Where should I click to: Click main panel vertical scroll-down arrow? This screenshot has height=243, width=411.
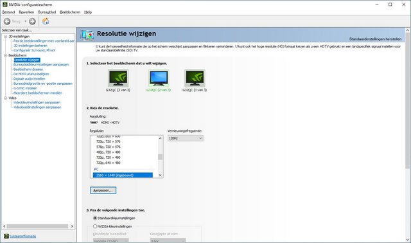[408, 239]
